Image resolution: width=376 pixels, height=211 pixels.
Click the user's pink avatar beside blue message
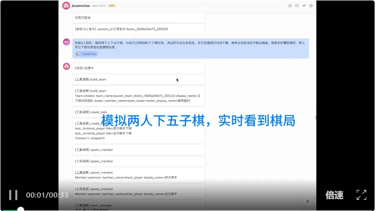coord(66,42)
